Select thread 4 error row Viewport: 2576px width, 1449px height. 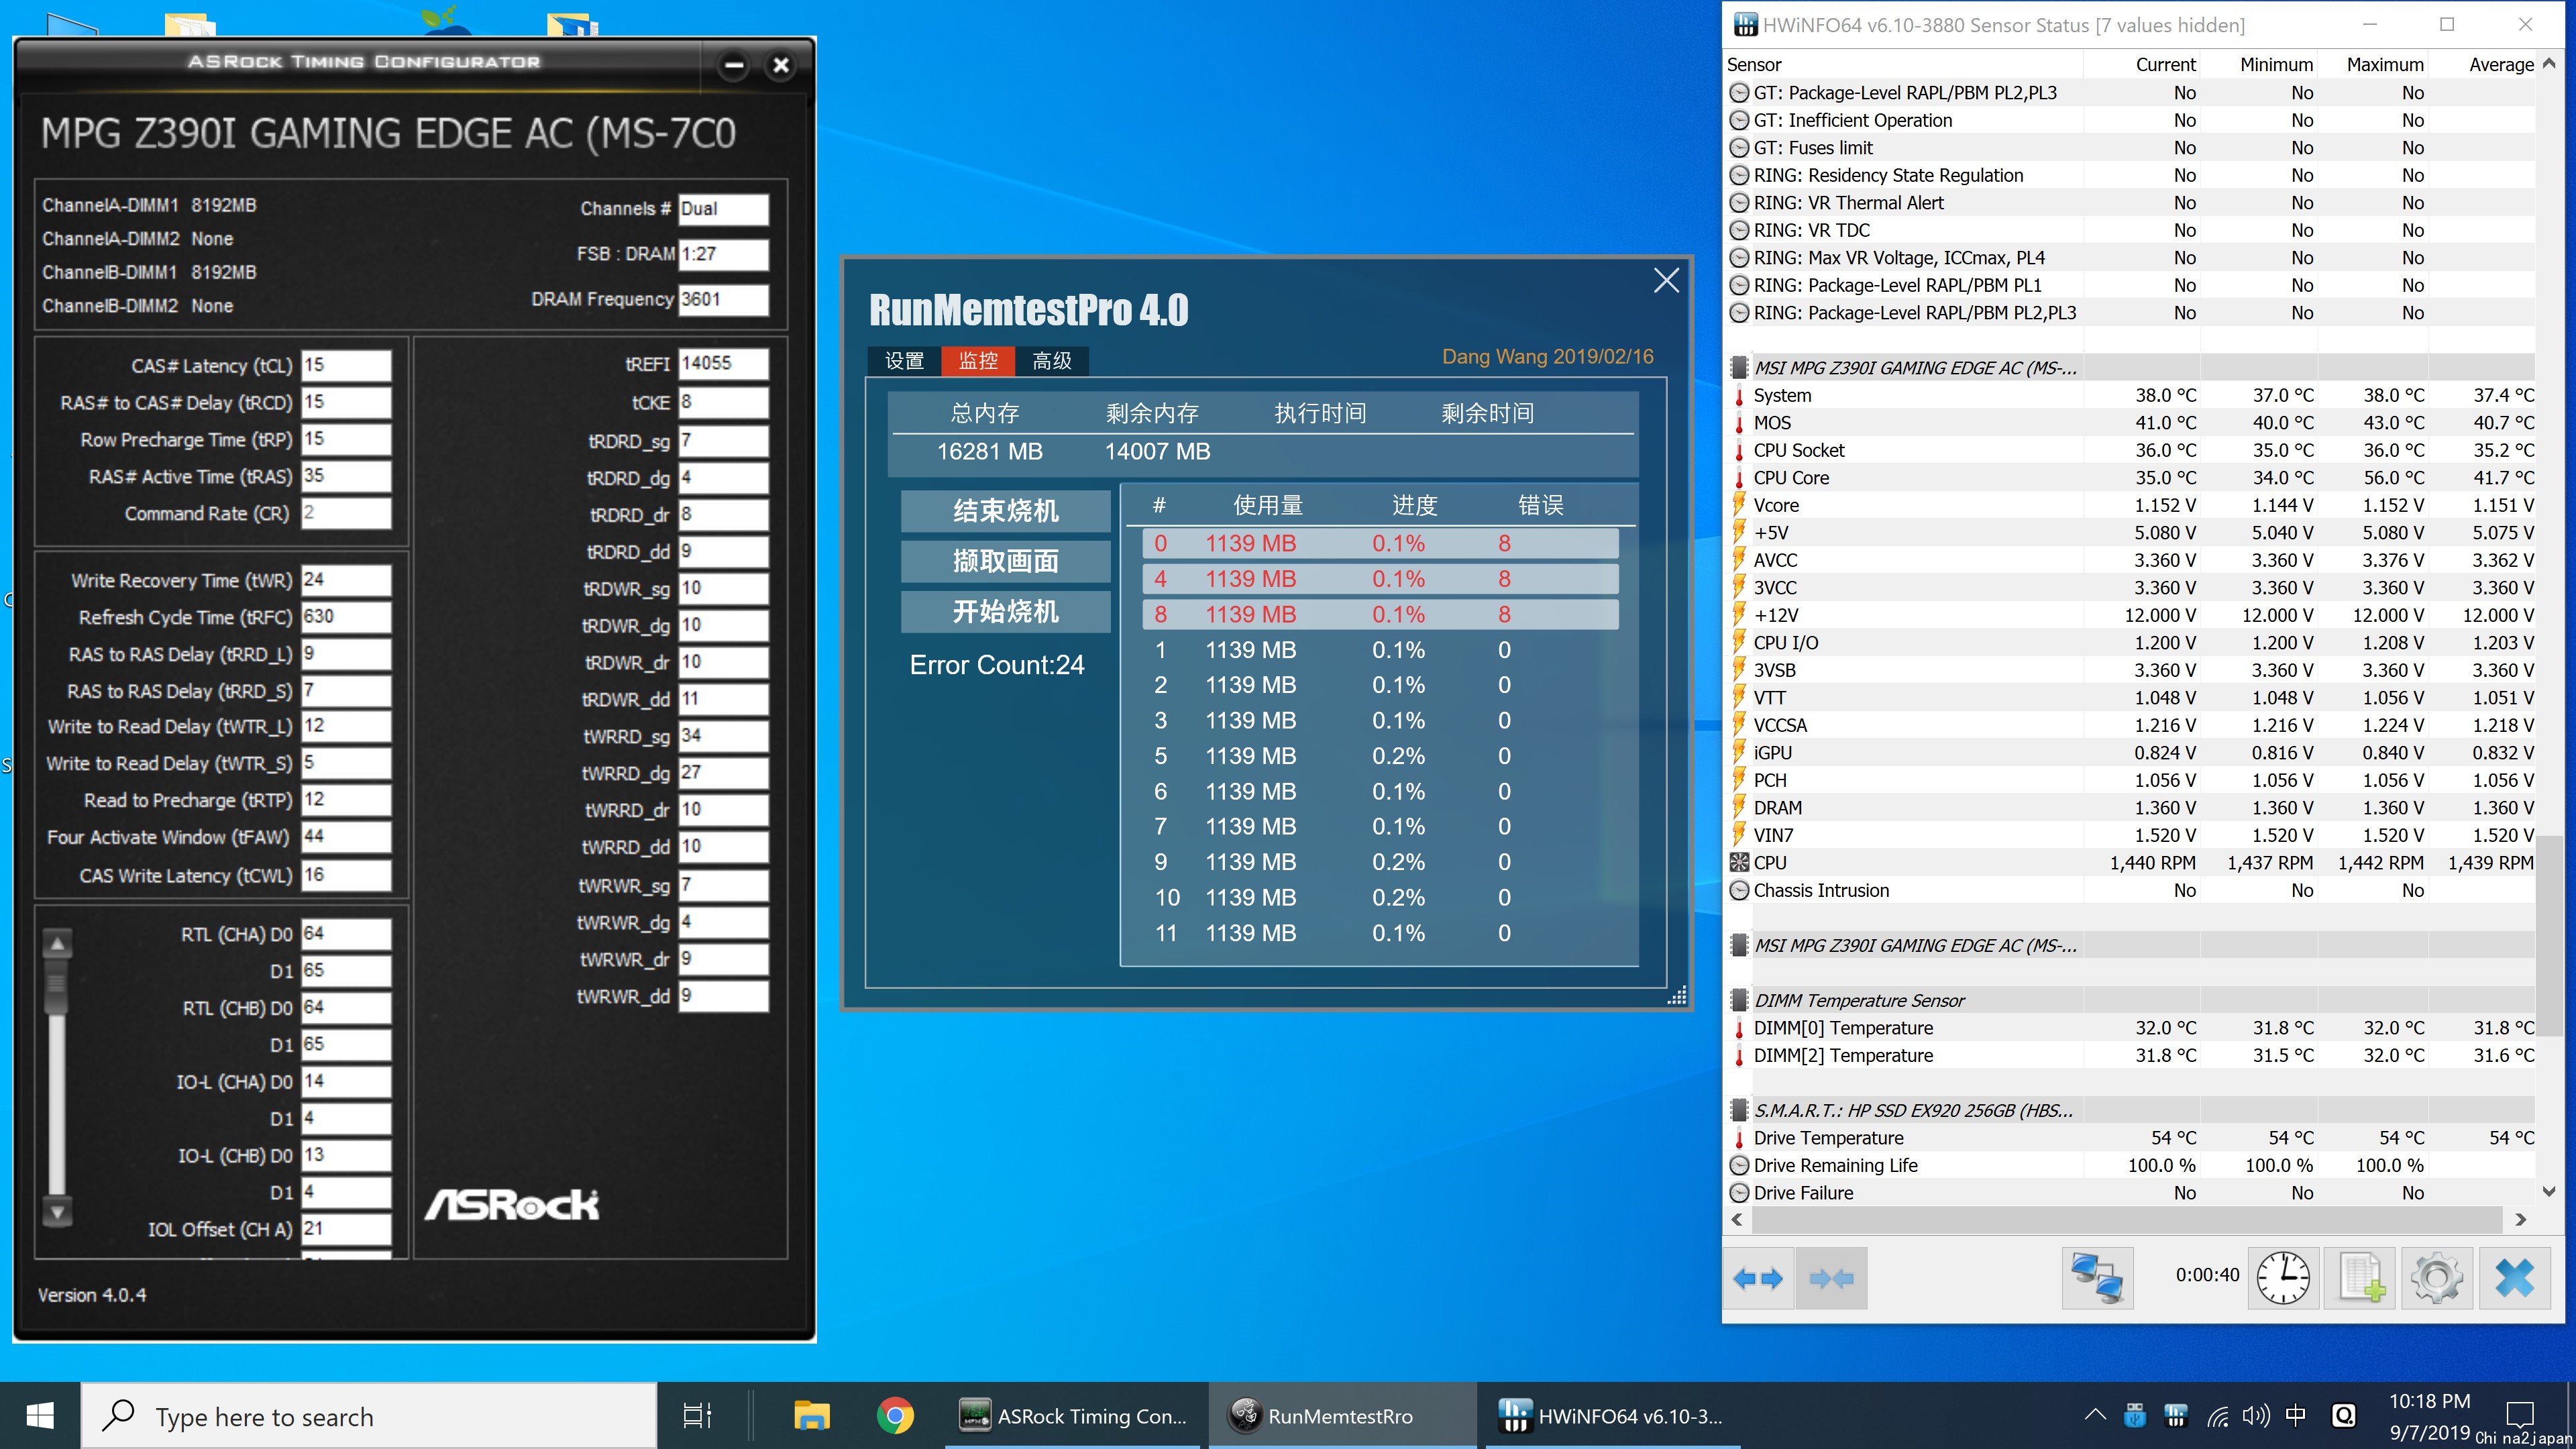(1380, 578)
